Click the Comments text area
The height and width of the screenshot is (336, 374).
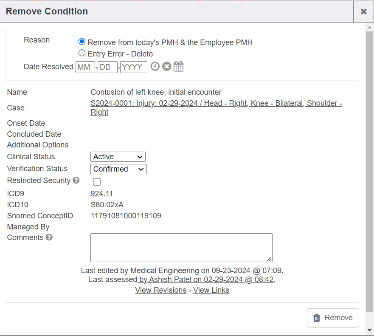(x=181, y=248)
